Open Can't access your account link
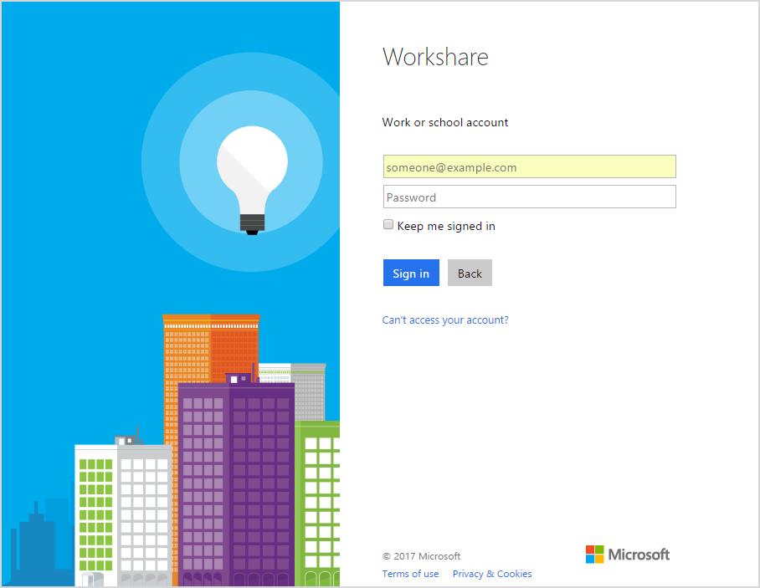The height and width of the screenshot is (588, 760). [x=445, y=320]
